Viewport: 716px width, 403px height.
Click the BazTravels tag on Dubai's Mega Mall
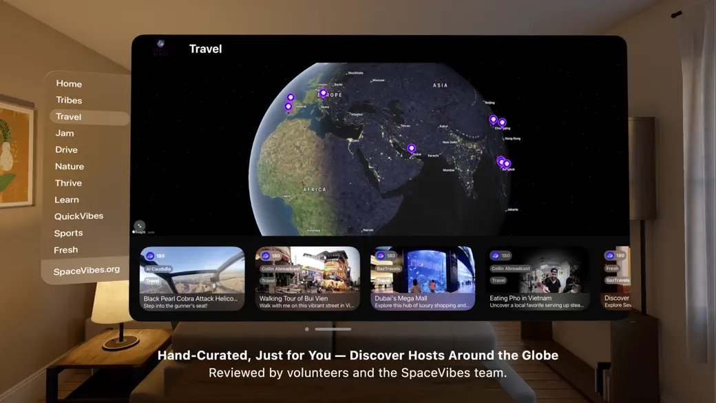click(388, 269)
